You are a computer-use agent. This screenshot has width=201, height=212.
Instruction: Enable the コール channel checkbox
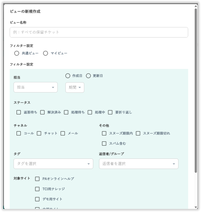click(19, 133)
